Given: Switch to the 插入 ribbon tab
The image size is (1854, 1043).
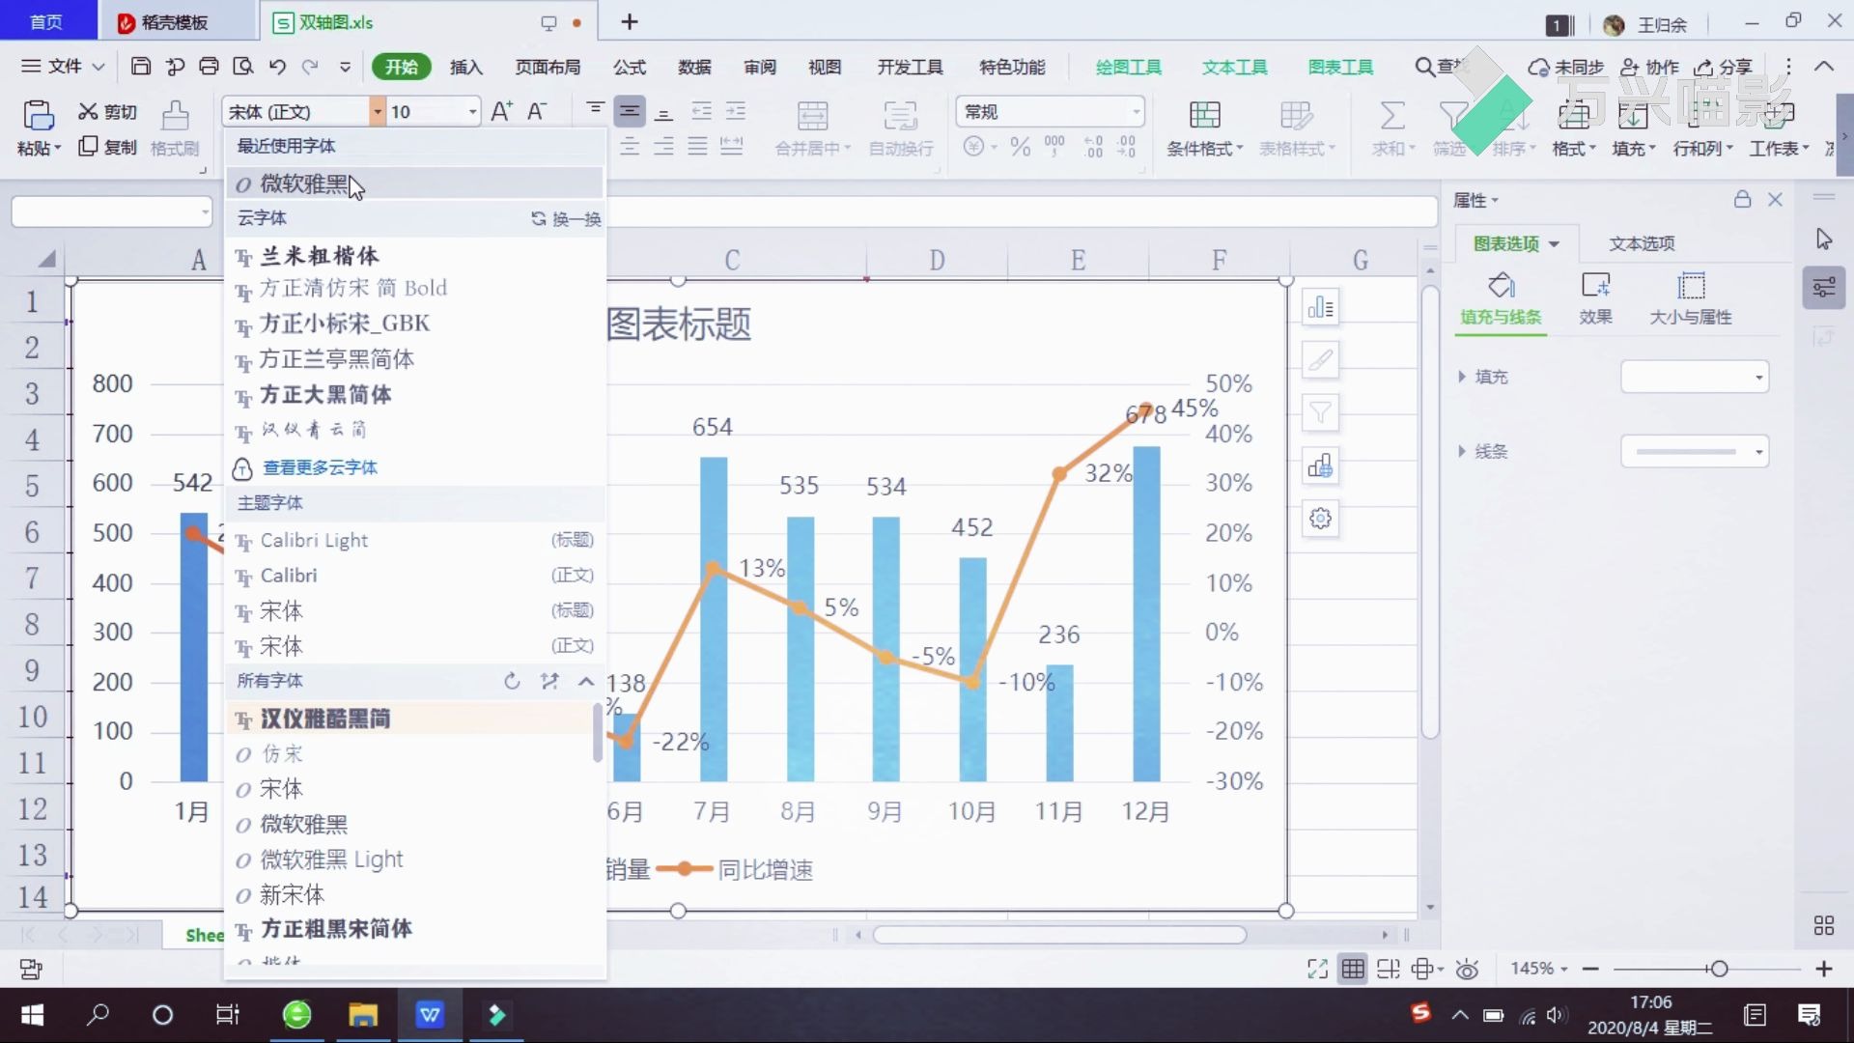Looking at the screenshot, I should 466,67.
